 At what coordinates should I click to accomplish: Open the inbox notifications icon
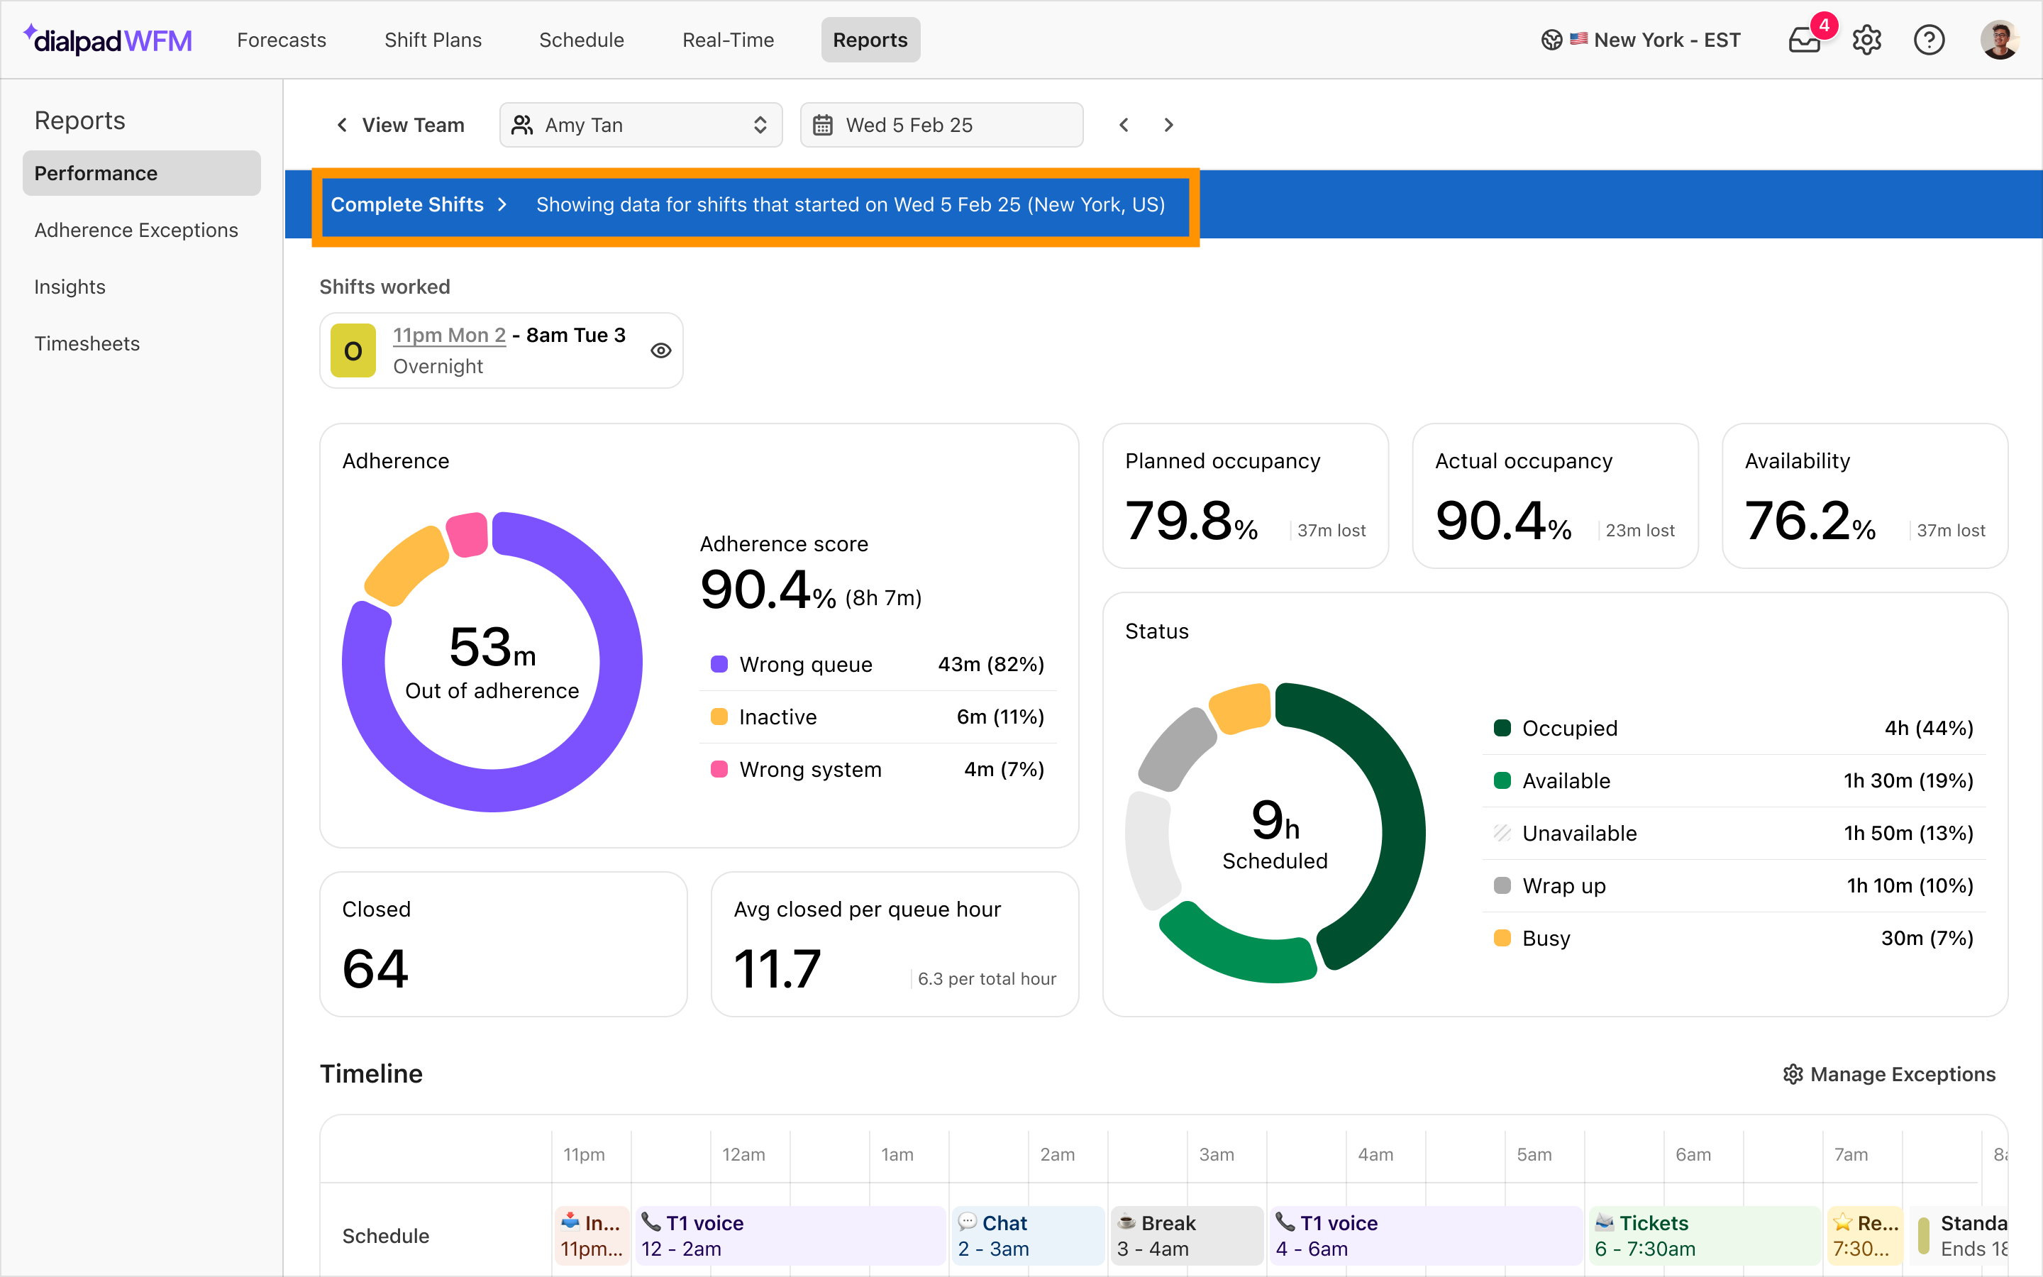pyautogui.click(x=1804, y=40)
